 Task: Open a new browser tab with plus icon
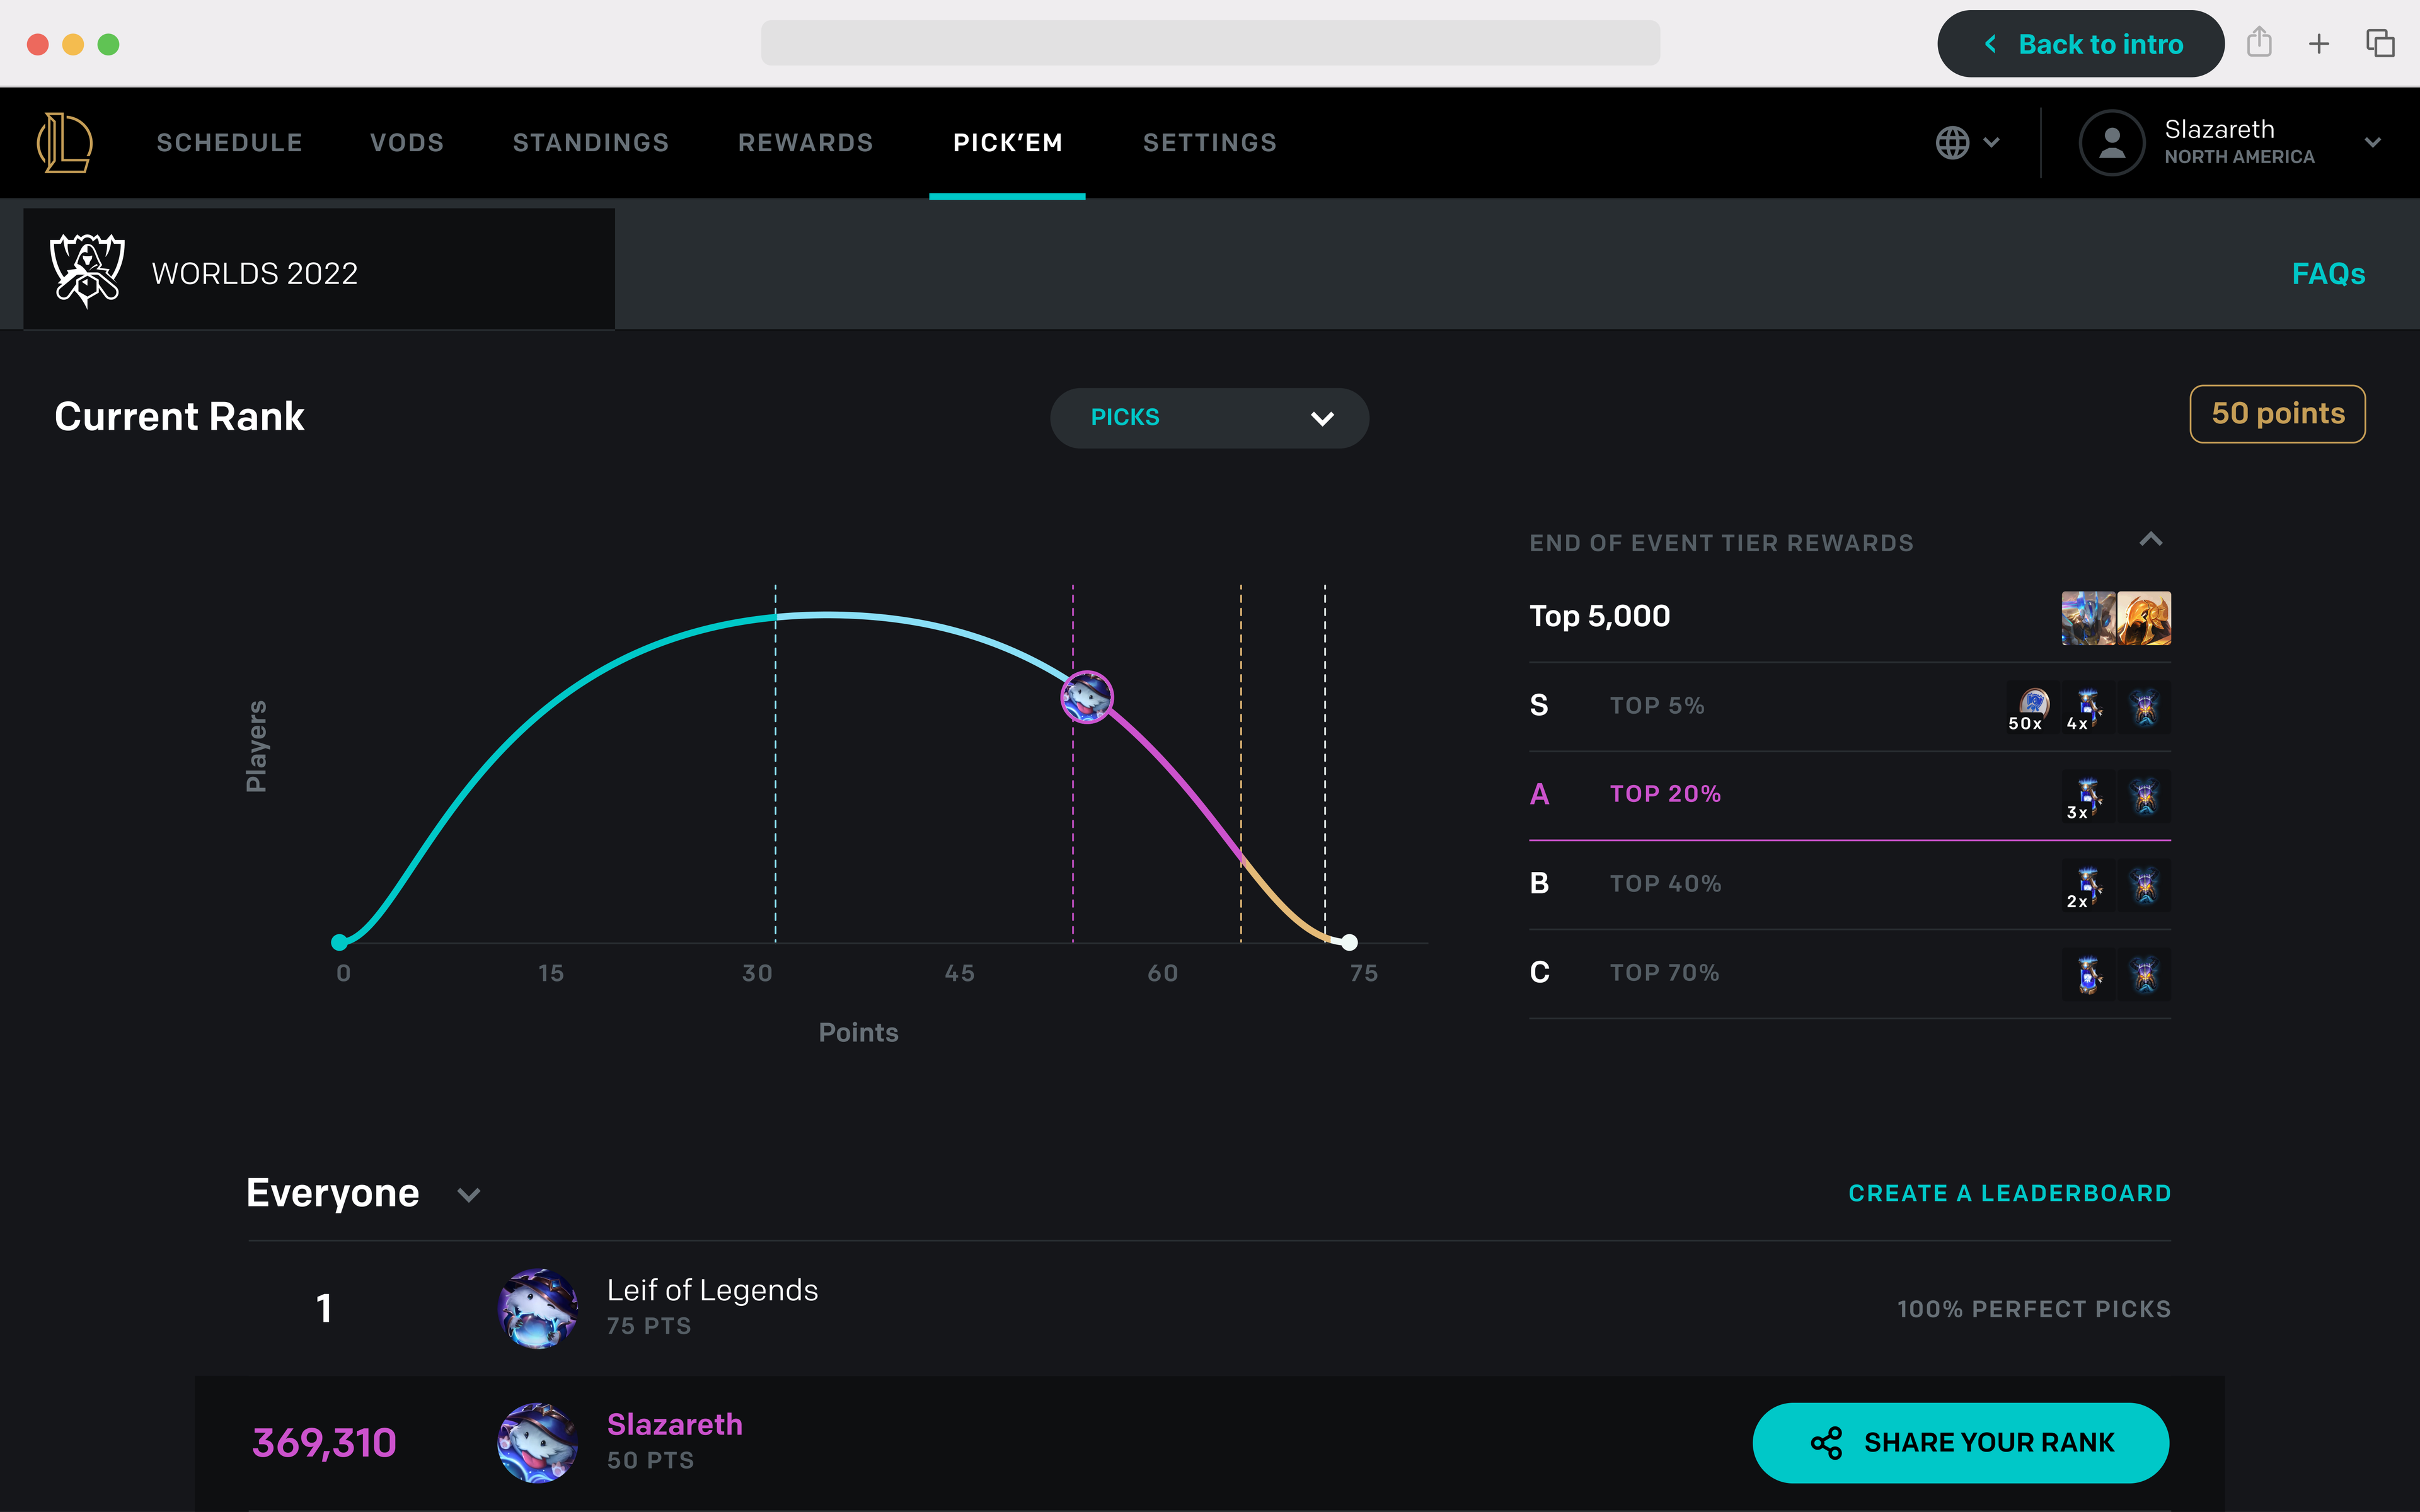pos(2318,43)
